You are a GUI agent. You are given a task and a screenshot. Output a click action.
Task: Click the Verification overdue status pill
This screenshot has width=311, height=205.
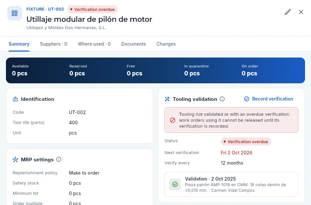pos(246,142)
